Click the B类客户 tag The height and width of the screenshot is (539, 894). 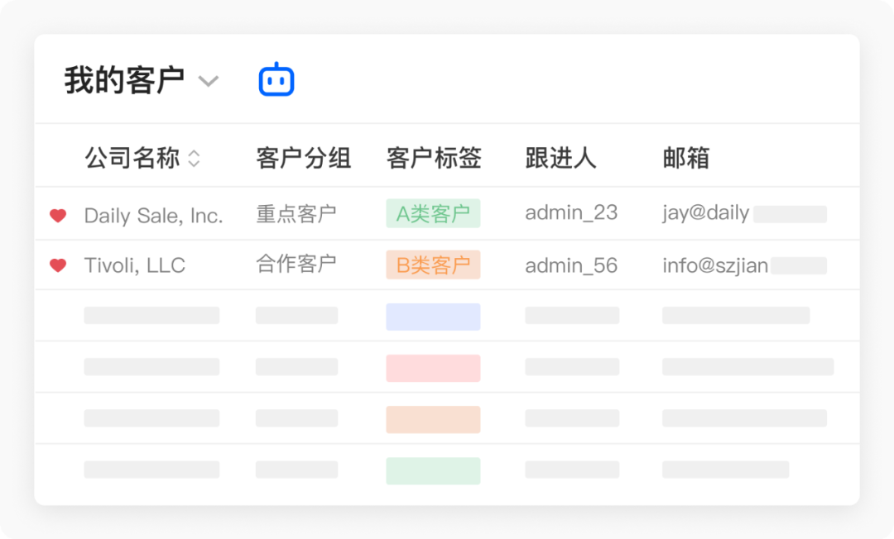[x=434, y=265]
